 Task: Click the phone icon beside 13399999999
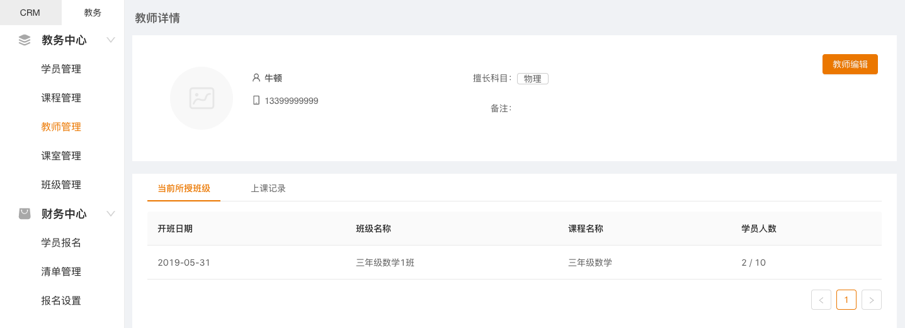point(256,100)
